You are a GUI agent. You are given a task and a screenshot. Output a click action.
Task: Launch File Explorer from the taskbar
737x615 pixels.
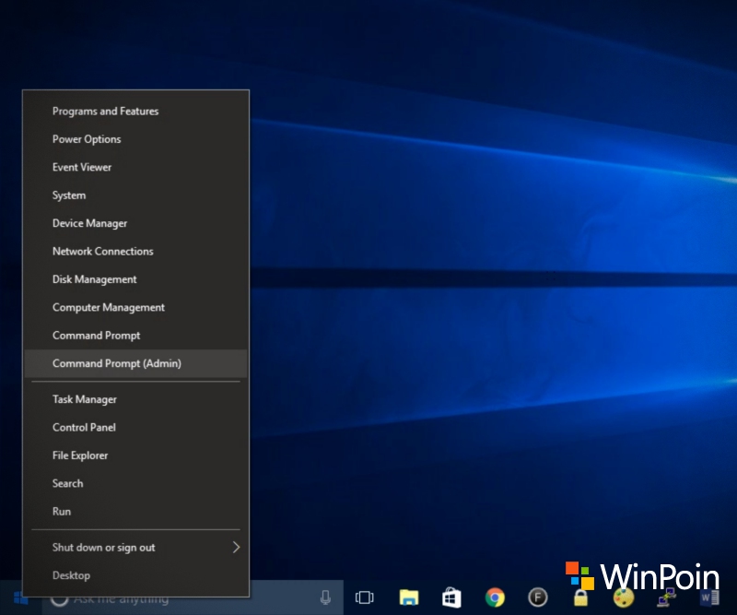pos(408,597)
